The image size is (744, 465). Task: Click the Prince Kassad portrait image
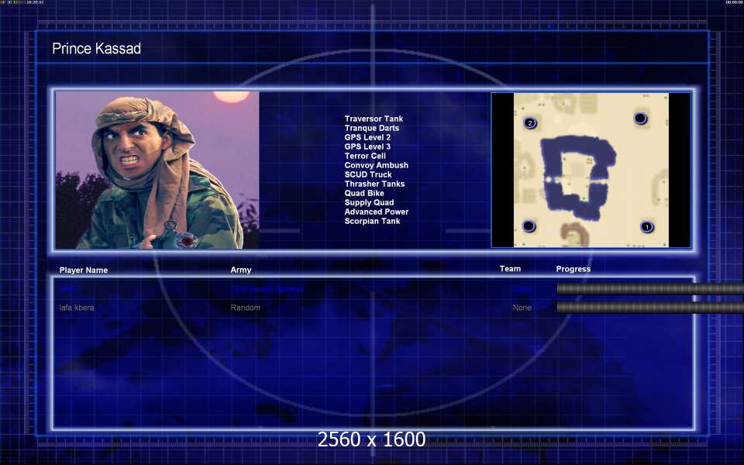click(157, 170)
